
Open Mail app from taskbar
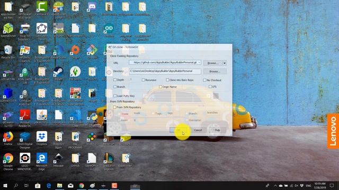70,185
